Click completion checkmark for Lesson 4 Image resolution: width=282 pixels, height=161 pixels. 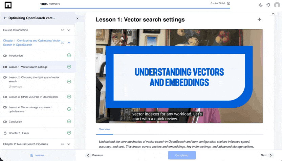[69, 109]
